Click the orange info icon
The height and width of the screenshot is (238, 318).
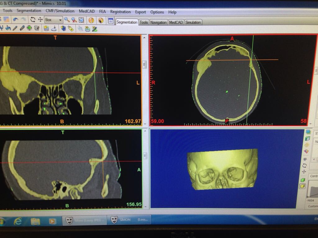click(x=91, y=20)
